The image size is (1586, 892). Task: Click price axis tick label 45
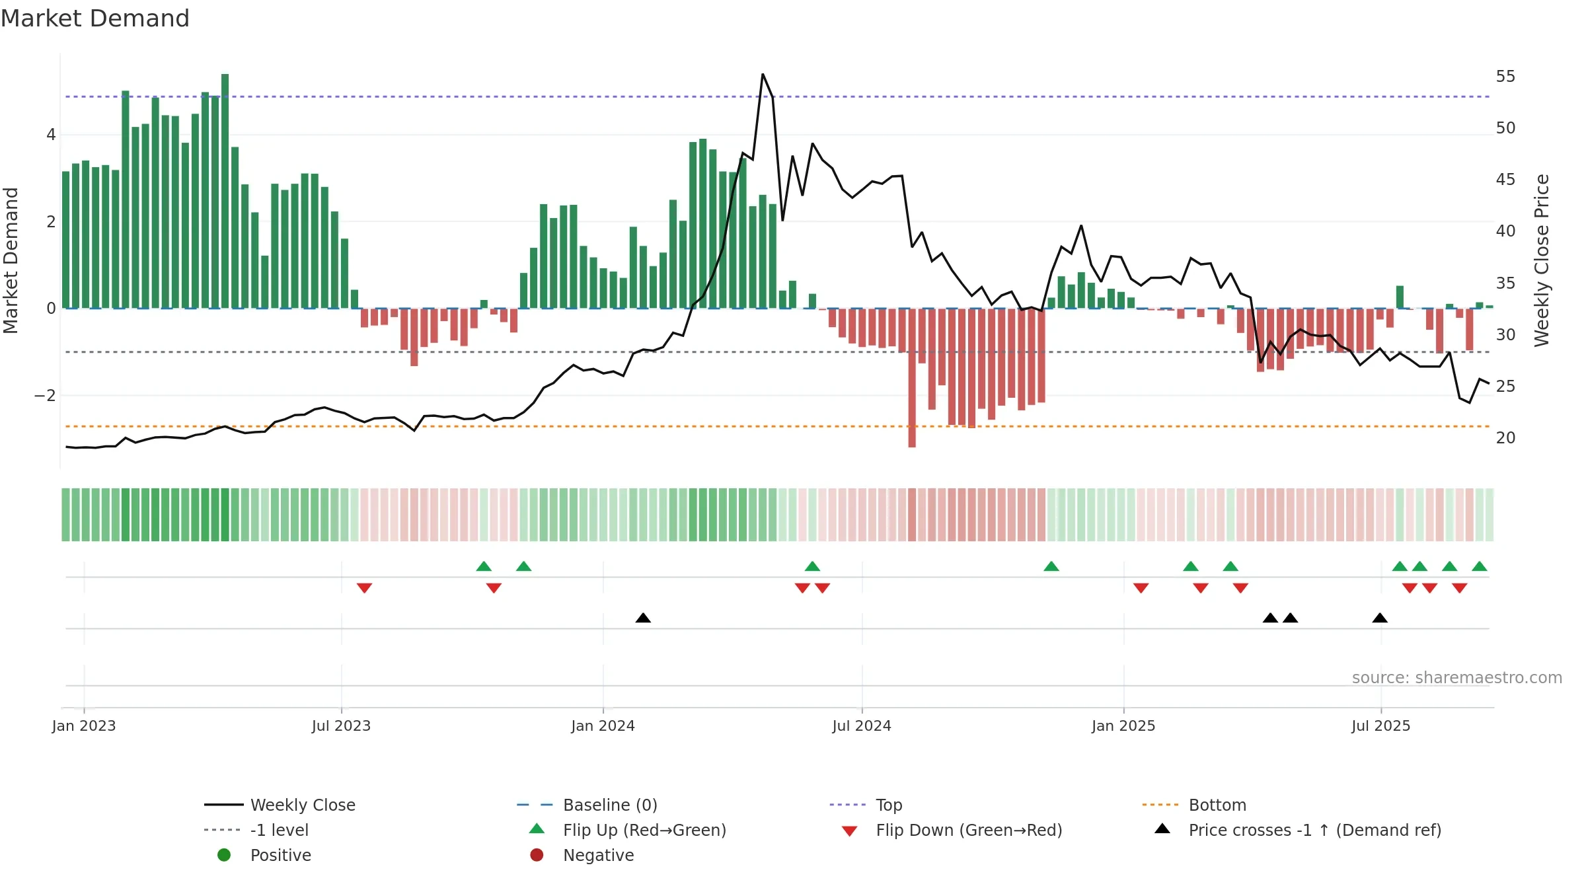click(x=1505, y=180)
